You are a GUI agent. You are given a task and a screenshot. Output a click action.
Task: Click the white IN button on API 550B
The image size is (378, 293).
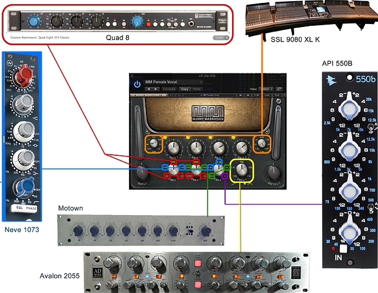pos(343,248)
